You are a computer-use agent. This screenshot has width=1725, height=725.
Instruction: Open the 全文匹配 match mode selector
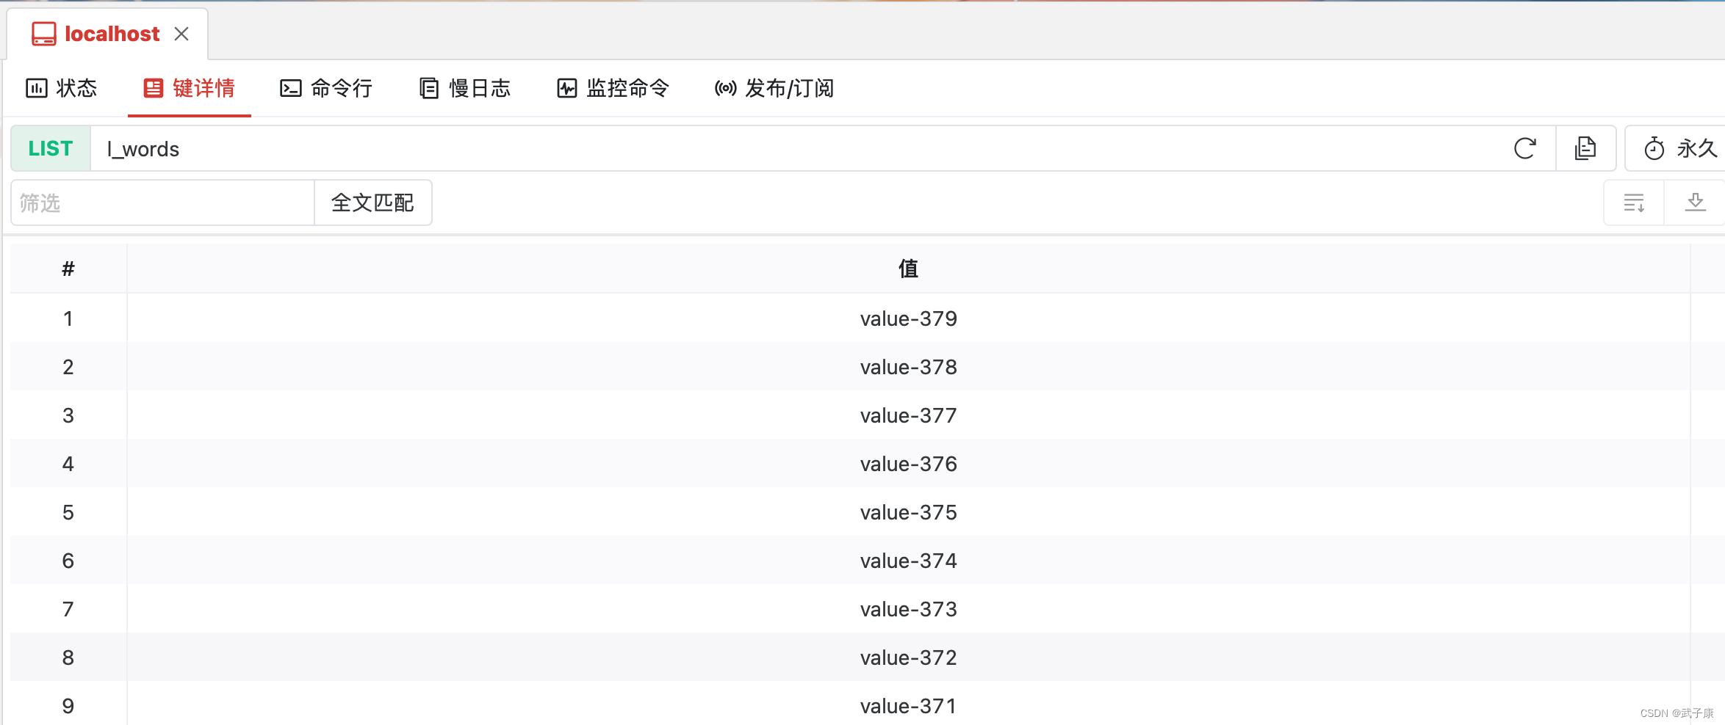tap(372, 203)
